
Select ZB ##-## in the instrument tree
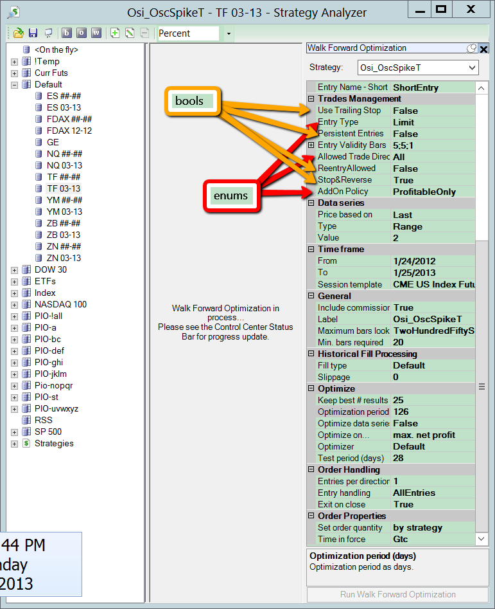[x=64, y=223]
